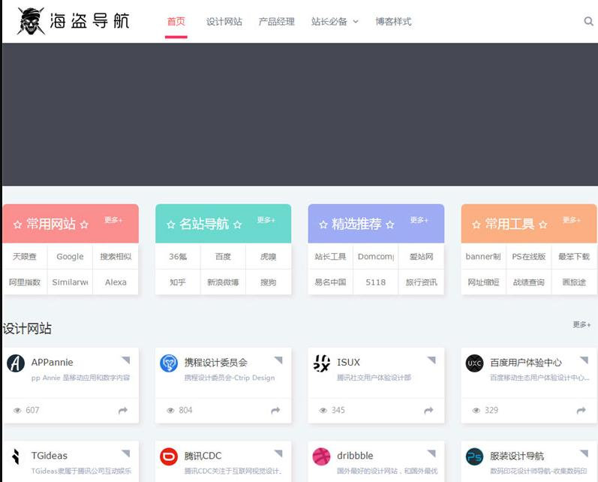Click the corner flag on dribbble card
The width and height of the screenshot is (598, 482).
tap(431, 453)
